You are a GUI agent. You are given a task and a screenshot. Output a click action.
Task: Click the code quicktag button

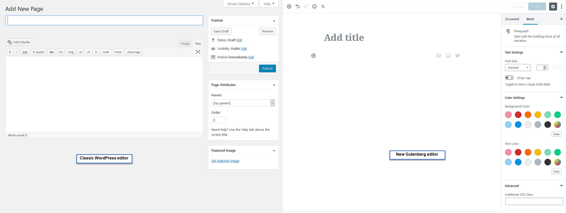pos(106,52)
